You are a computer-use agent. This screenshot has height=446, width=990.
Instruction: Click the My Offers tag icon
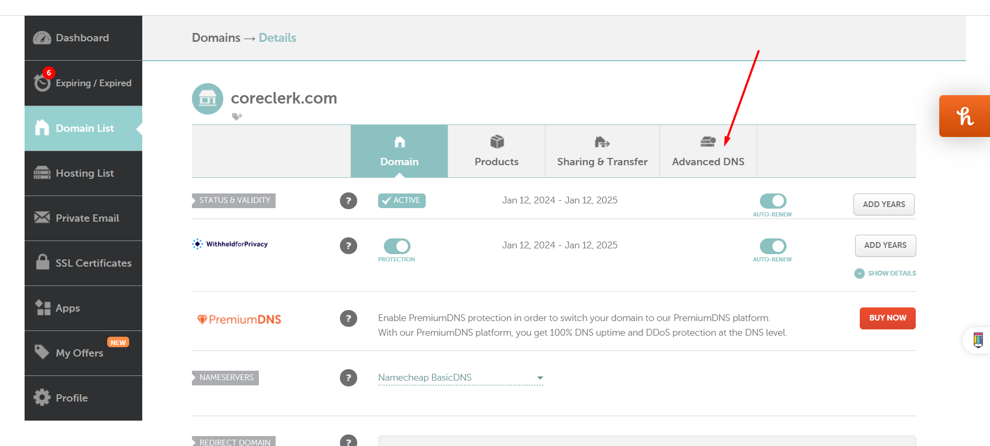pyautogui.click(x=42, y=352)
